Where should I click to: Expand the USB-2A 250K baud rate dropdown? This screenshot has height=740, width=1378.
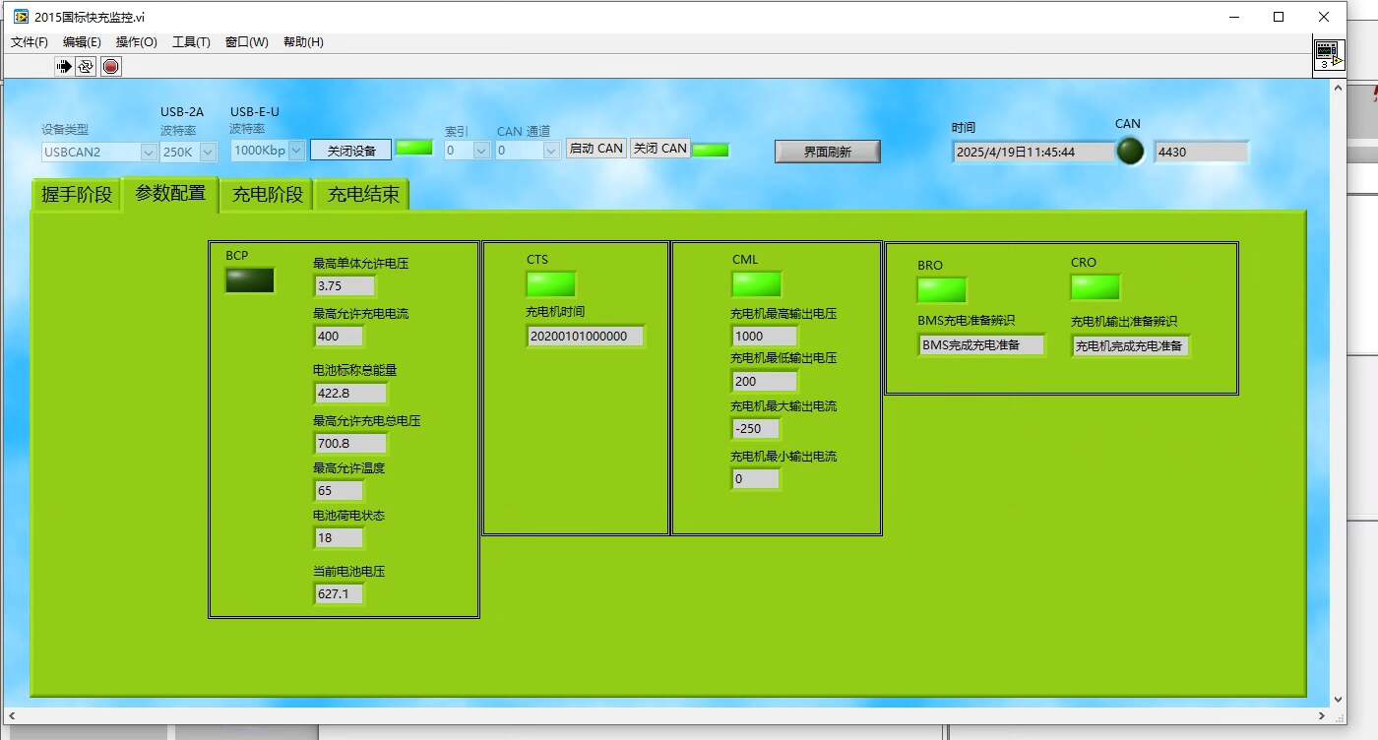[188, 152]
